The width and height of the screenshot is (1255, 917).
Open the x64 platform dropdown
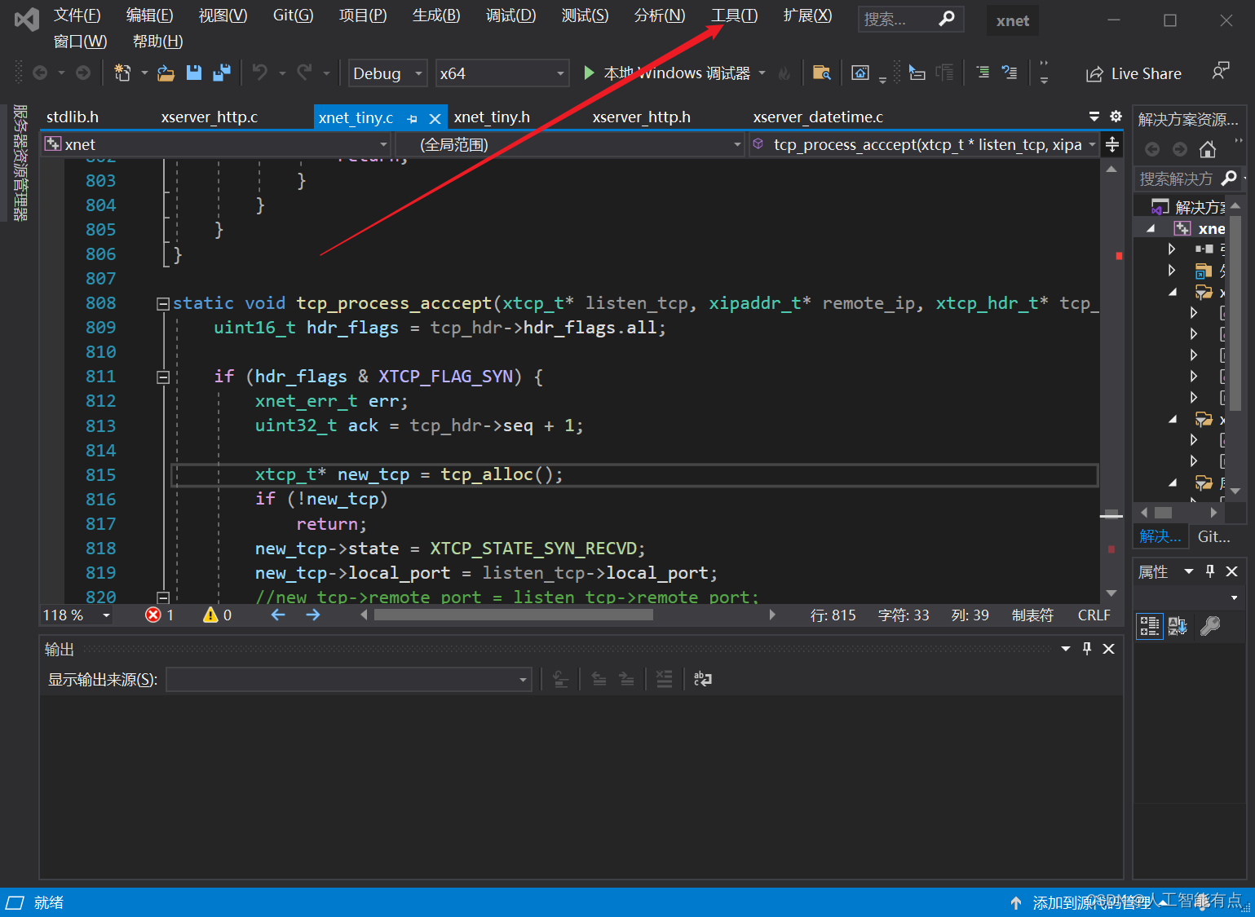(x=502, y=73)
